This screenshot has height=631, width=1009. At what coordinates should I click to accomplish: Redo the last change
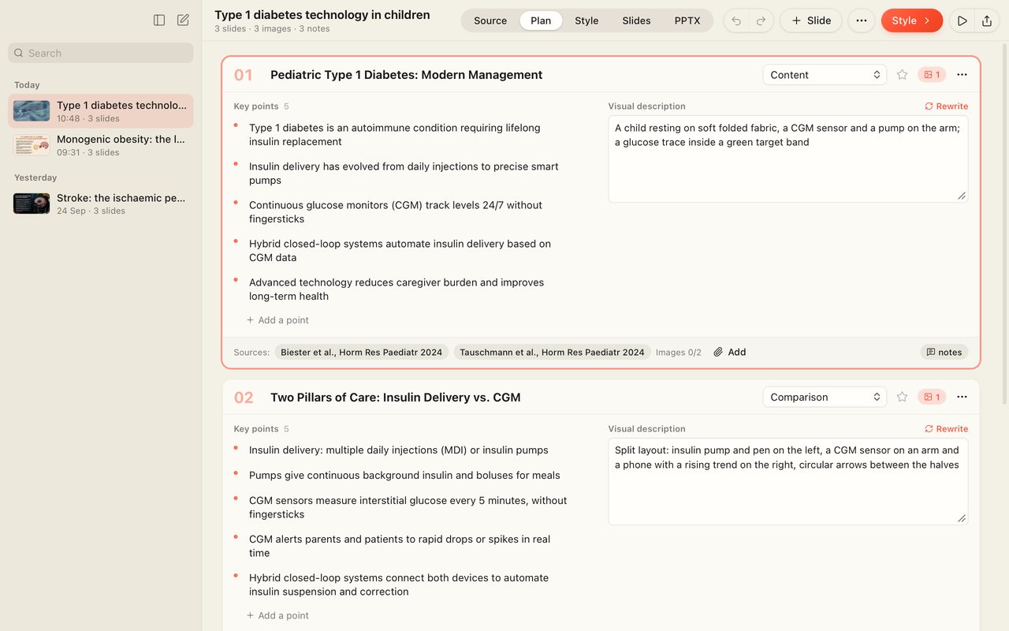pyautogui.click(x=761, y=21)
